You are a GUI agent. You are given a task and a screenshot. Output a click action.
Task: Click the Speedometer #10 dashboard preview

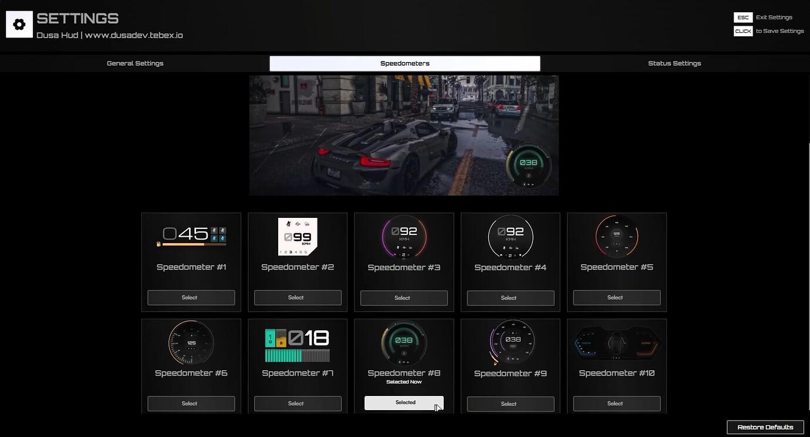(x=616, y=343)
